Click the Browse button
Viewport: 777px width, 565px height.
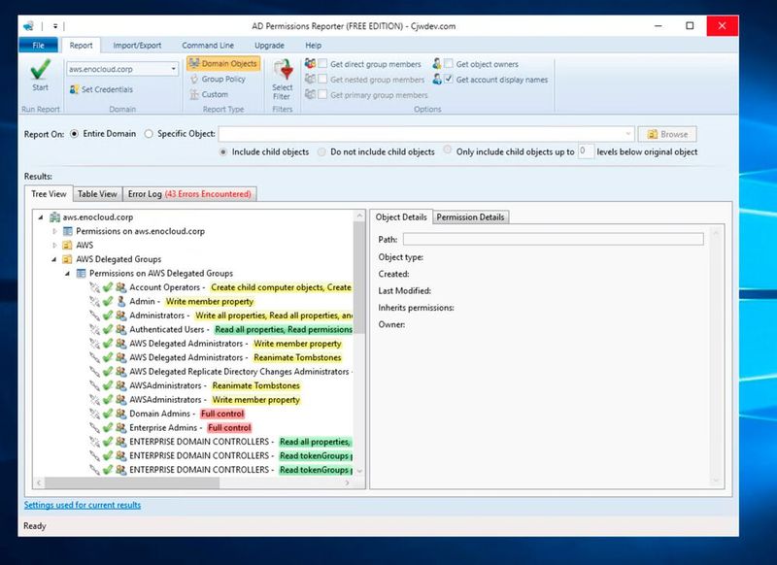coord(666,134)
